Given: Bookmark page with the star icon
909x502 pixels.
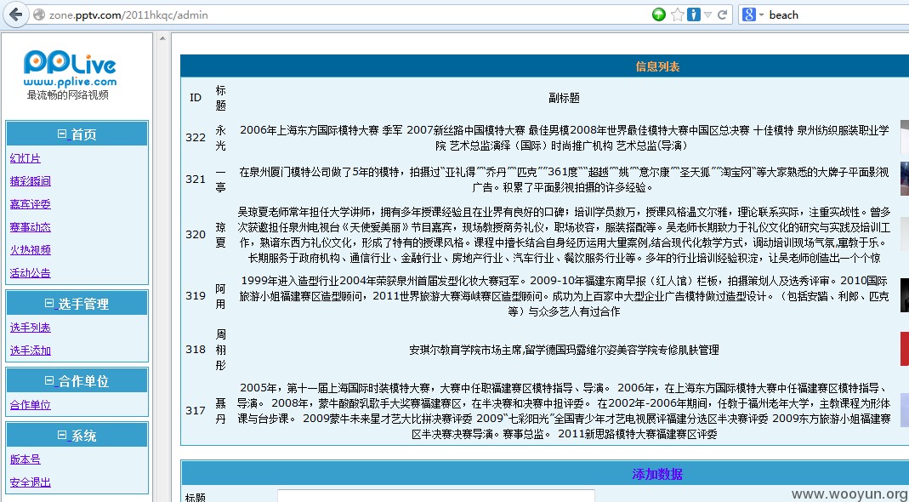Looking at the screenshot, I should tap(677, 15).
